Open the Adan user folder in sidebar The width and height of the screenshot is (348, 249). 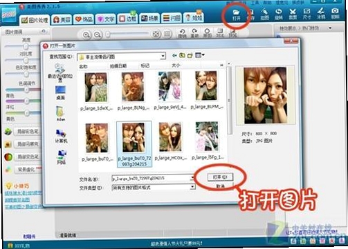pyautogui.click(x=60, y=114)
